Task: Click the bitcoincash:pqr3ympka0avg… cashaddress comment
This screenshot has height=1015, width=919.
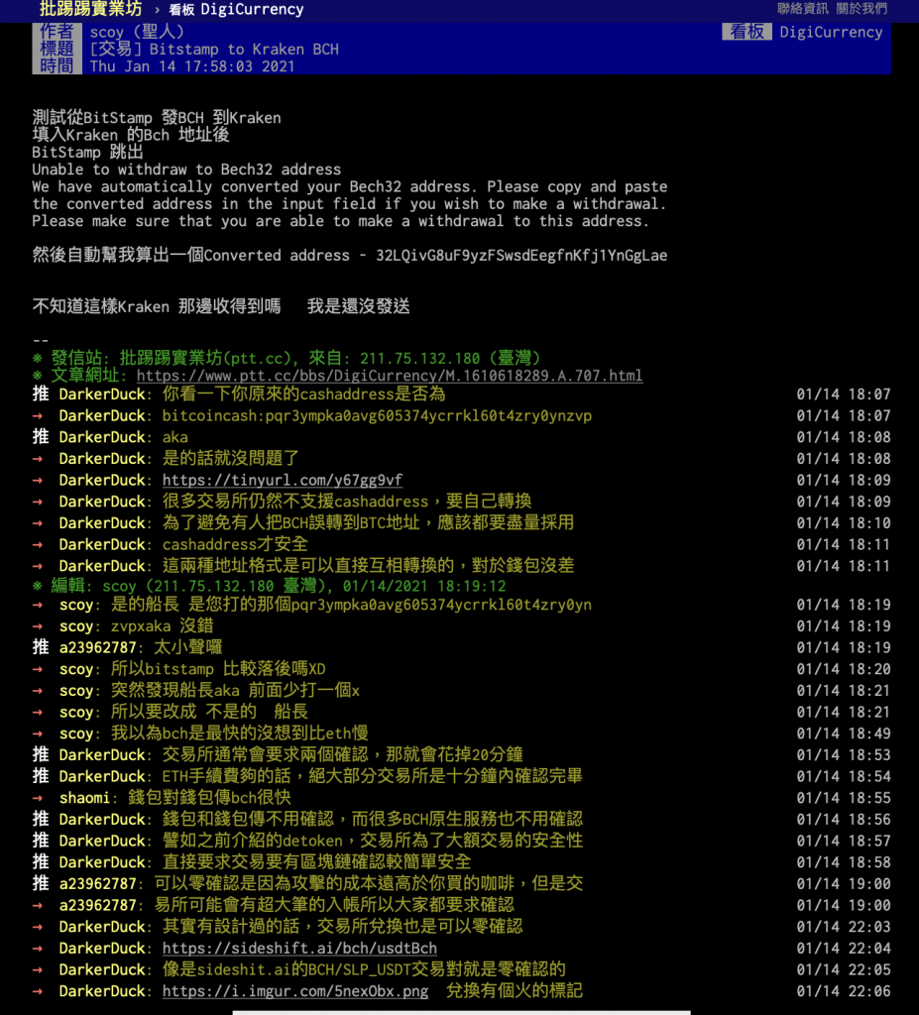Action: pos(377,415)
